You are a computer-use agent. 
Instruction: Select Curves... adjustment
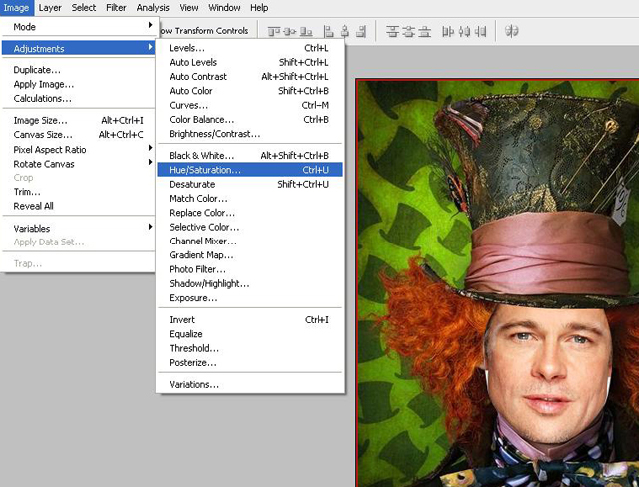[x=251, y=105]
